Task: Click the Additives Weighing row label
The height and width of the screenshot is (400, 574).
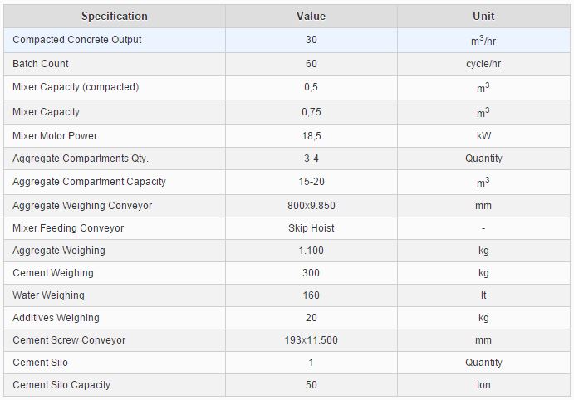Action: (56, 318)
